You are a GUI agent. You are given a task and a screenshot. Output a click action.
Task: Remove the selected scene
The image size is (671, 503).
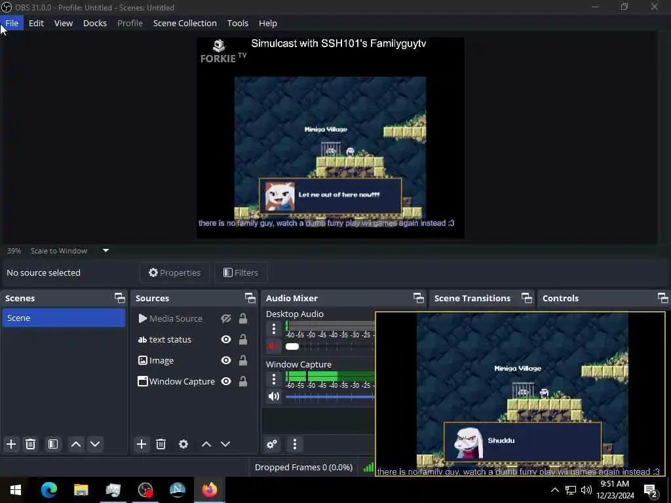pyautogui.click(x=30, y=444)
